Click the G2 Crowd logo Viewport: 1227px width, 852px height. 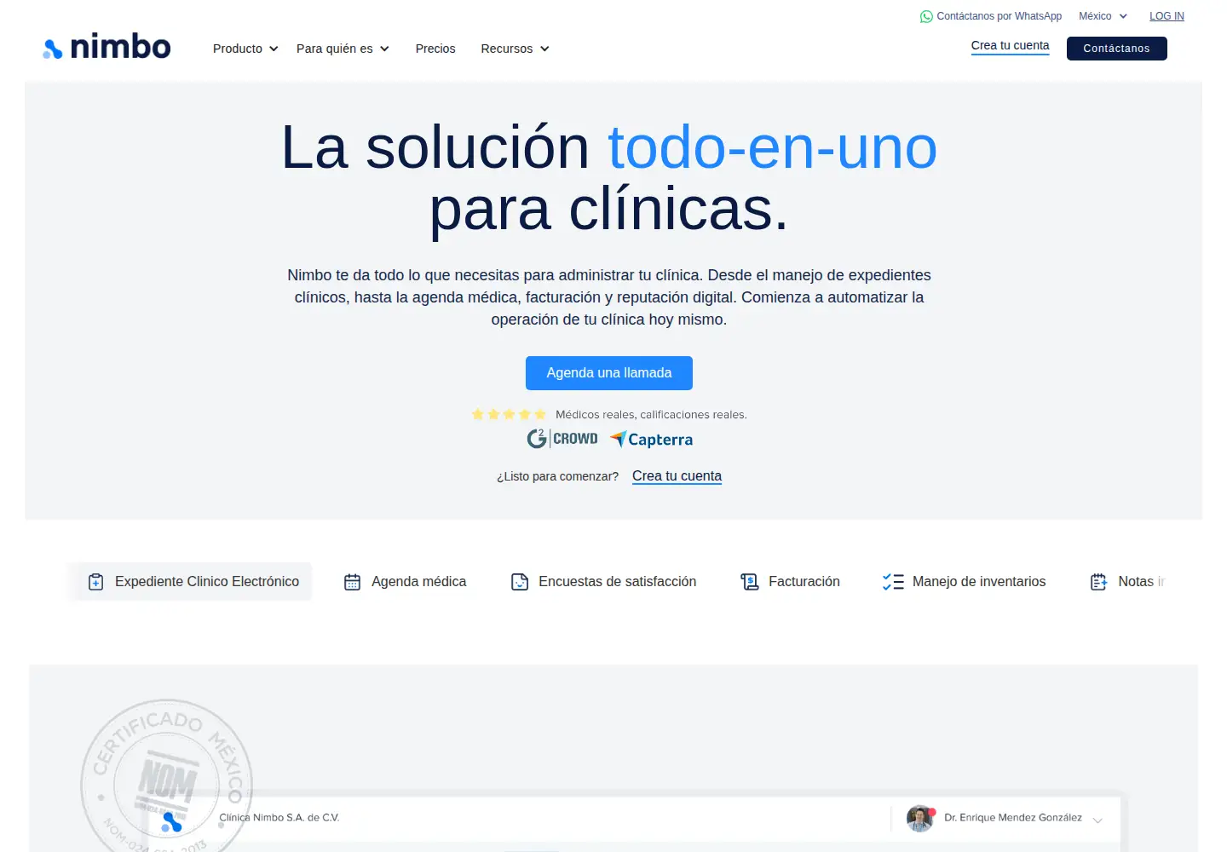click(x=562, y=439)
